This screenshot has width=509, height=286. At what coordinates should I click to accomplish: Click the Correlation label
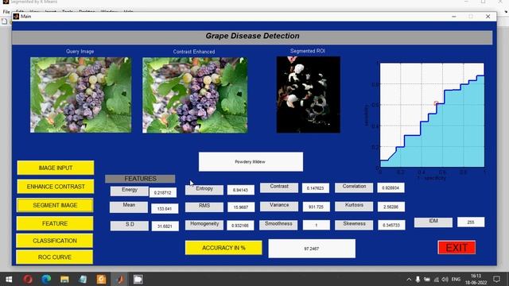tap(354, 187)
